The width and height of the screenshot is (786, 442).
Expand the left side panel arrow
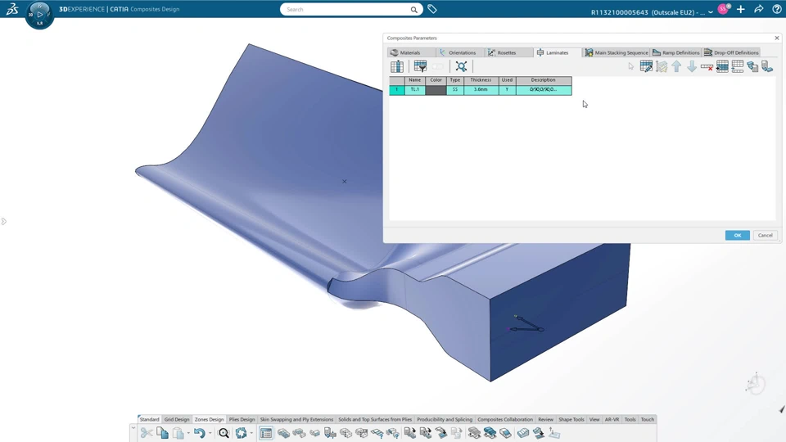coord(3,222)
